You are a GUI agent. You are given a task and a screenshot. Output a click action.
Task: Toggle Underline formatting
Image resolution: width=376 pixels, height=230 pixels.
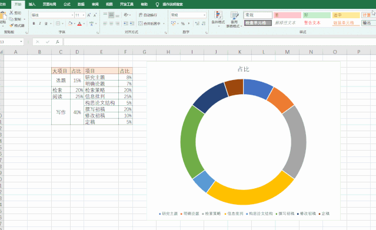[46, 24]
